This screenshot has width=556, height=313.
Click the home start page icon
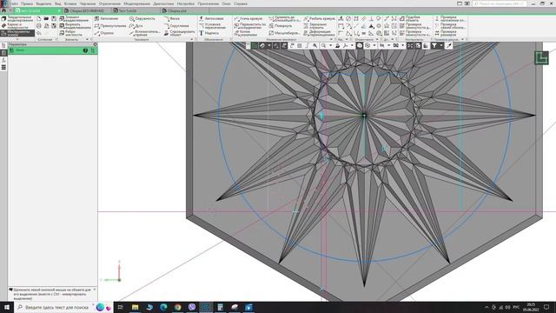[3, 11]
